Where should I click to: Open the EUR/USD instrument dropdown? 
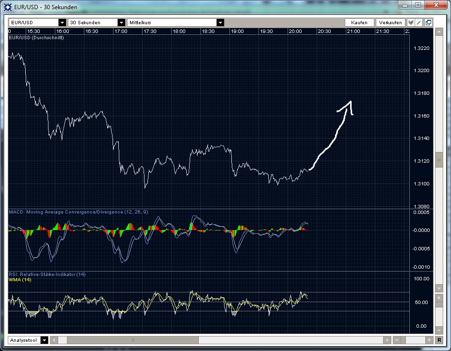tap(62, 22)
